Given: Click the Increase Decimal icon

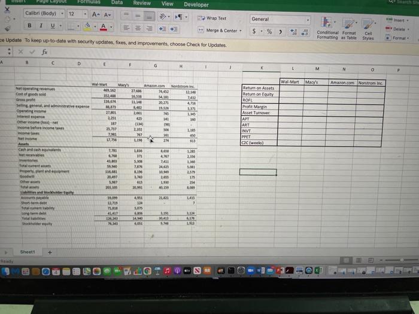Looking at the screenshot, I should click(294, 32).
